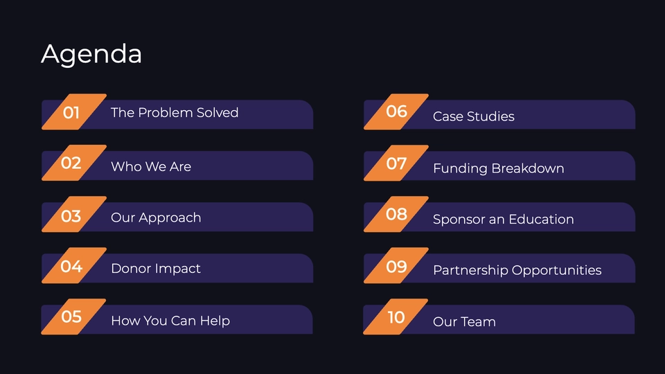Click the Agenda slide title
The width and height of the screenshot is (665, 374).
click(91, 54)
